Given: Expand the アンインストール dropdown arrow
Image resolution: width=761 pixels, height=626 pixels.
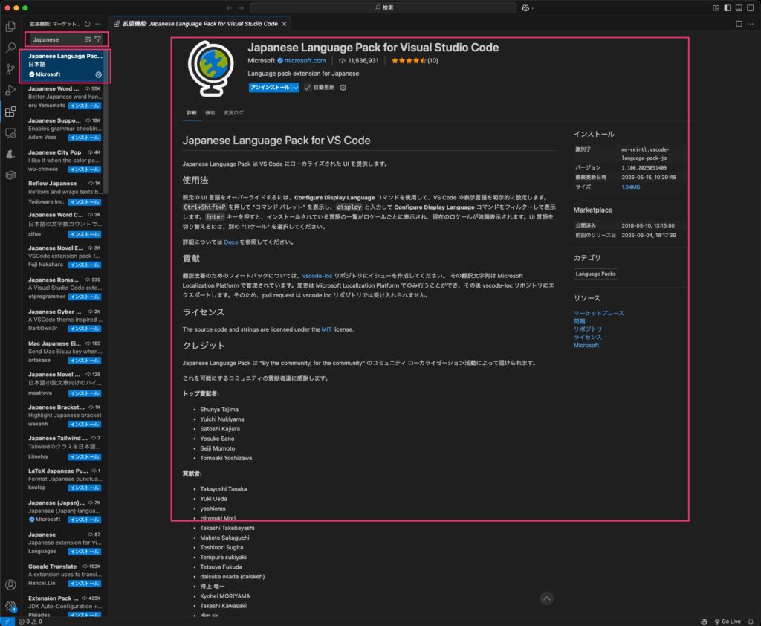Looking at the screenshot, I should click(x=295, y=88).
